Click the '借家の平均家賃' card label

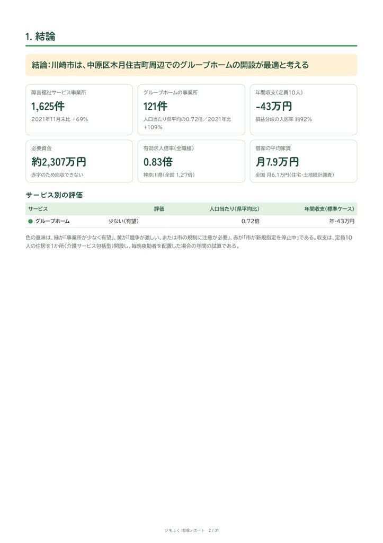coord(273,148)
